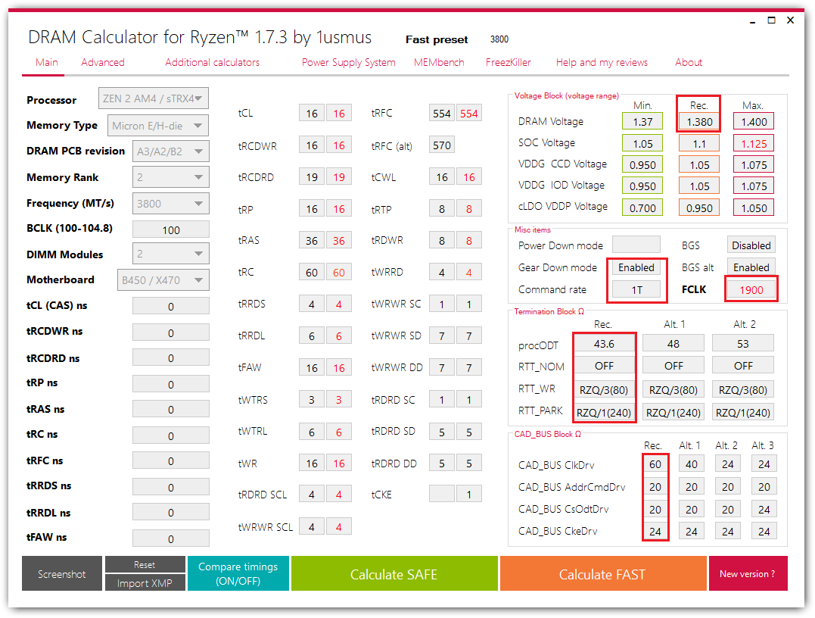
Task: Click CAD_BUS ClkDrv recommended 60
Action: pyautogui.click(x=655, y=464)
